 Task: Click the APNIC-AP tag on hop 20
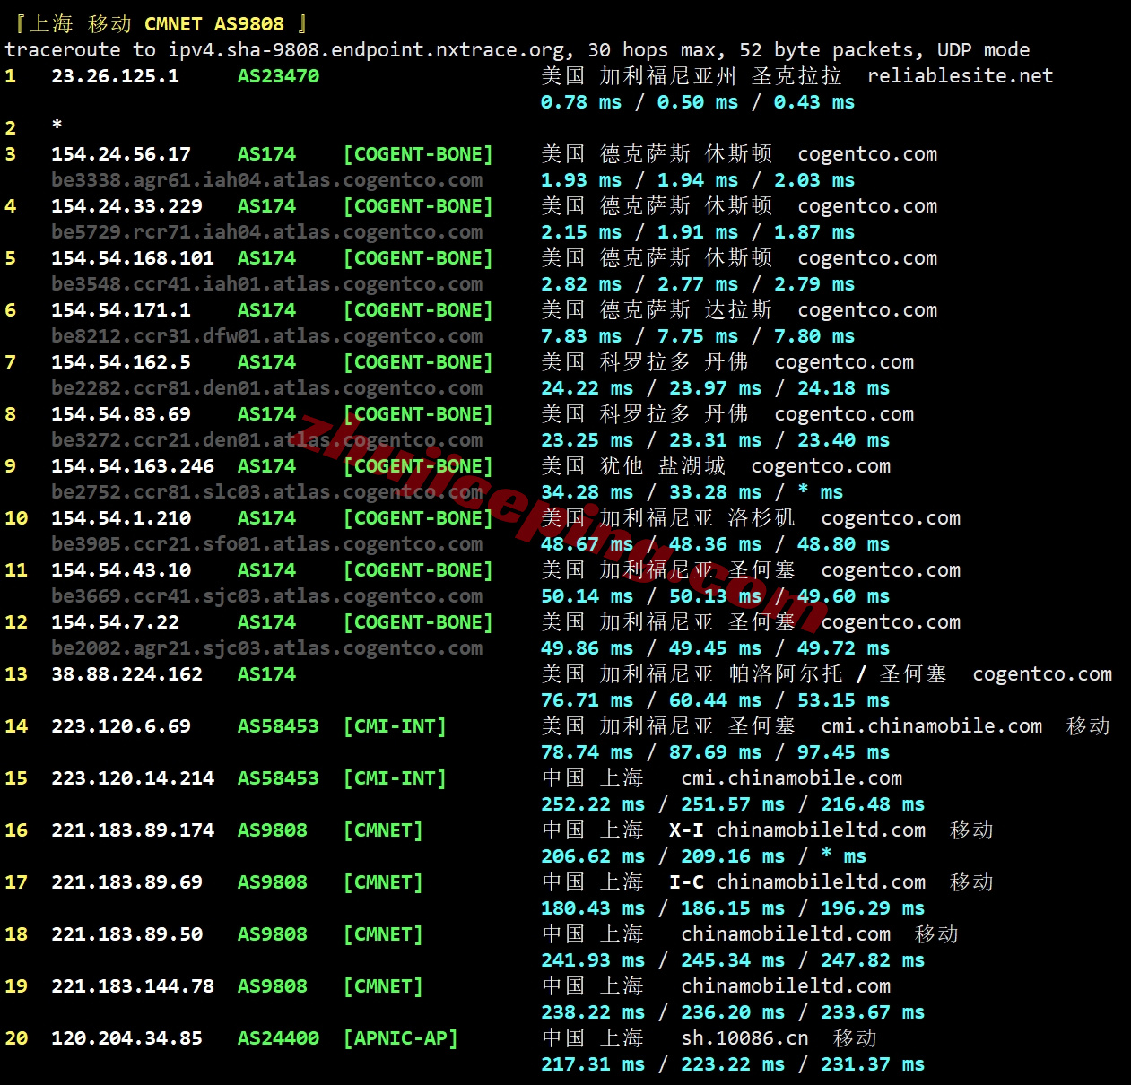[400, 1038]
